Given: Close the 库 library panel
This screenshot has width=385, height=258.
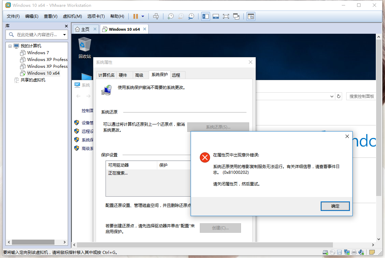Looking at the screenshot, I should click(66, 26).
